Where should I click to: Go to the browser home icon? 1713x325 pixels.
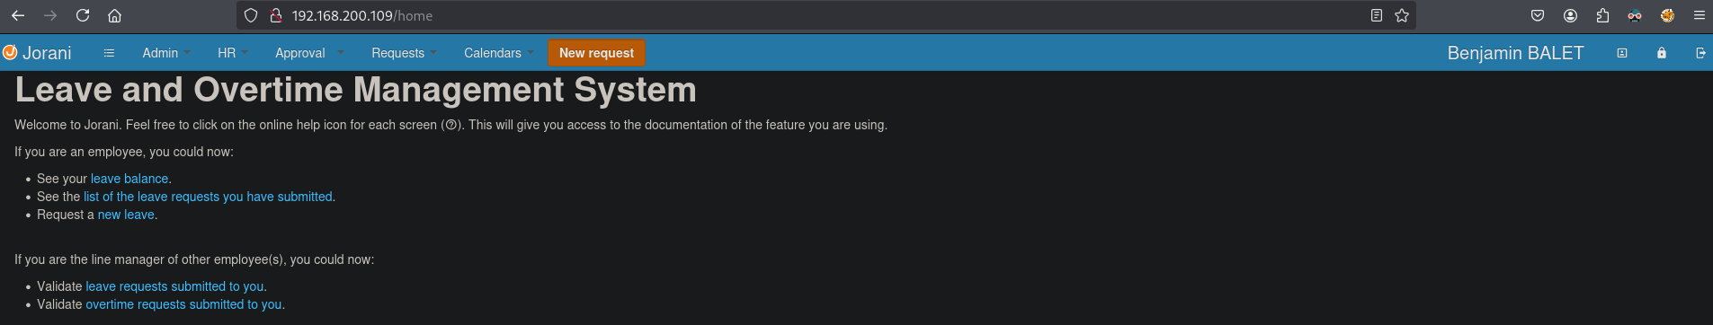(x=114, y=15)
